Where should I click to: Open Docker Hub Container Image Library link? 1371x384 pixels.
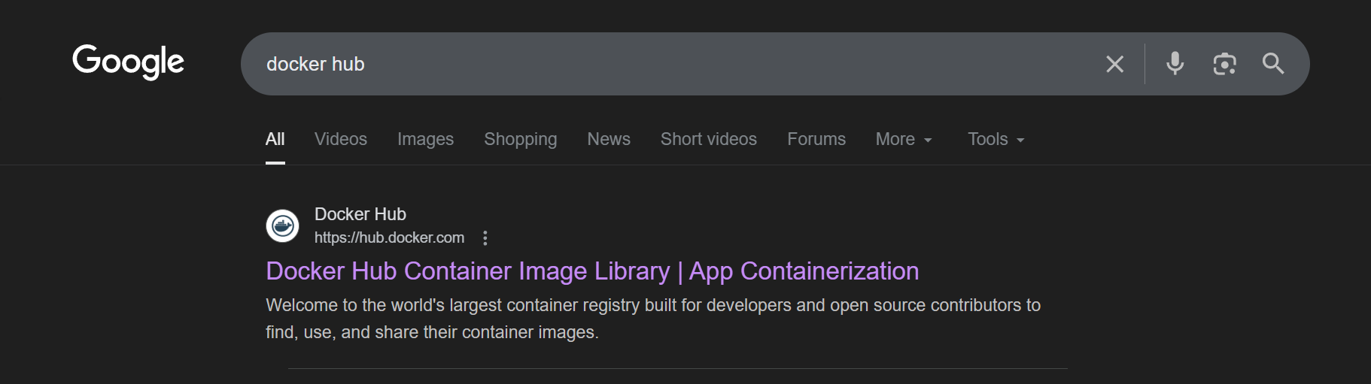coord(592,271)
